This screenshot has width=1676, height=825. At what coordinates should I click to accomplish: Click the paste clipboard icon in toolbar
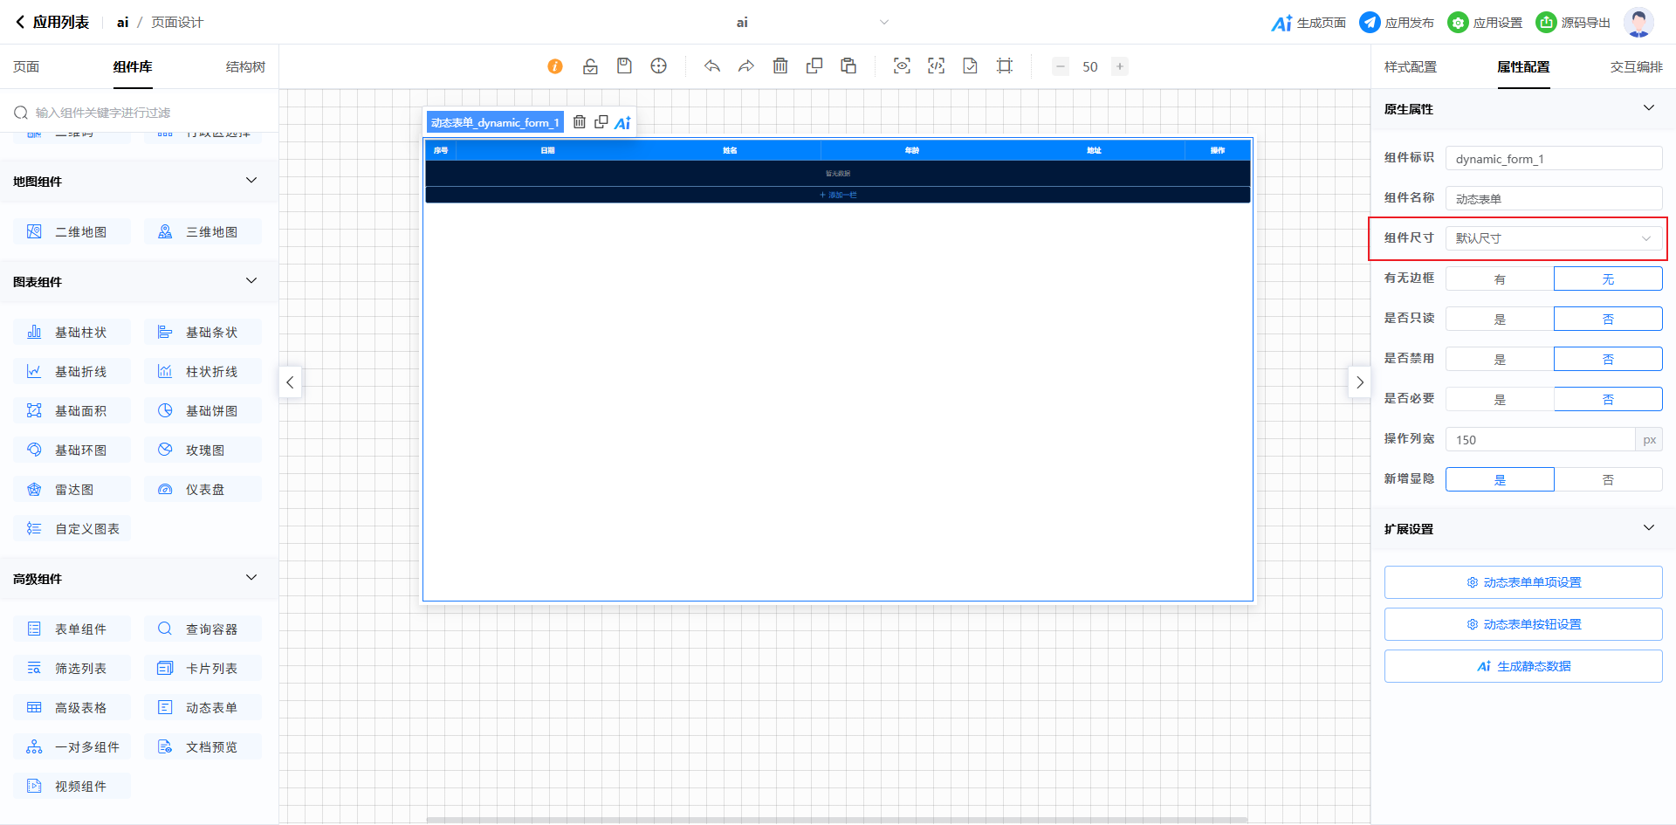point(848,66)
